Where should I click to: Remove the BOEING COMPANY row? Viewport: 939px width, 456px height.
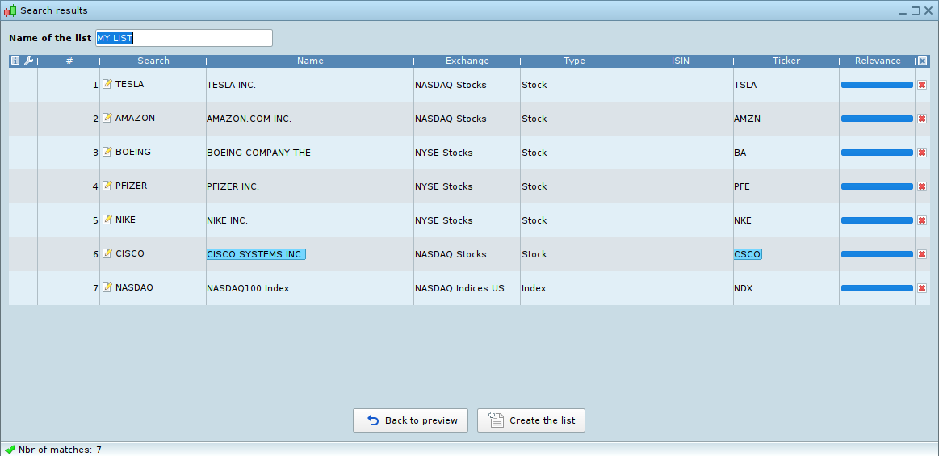pyautogui.click(x=922, y=153)
